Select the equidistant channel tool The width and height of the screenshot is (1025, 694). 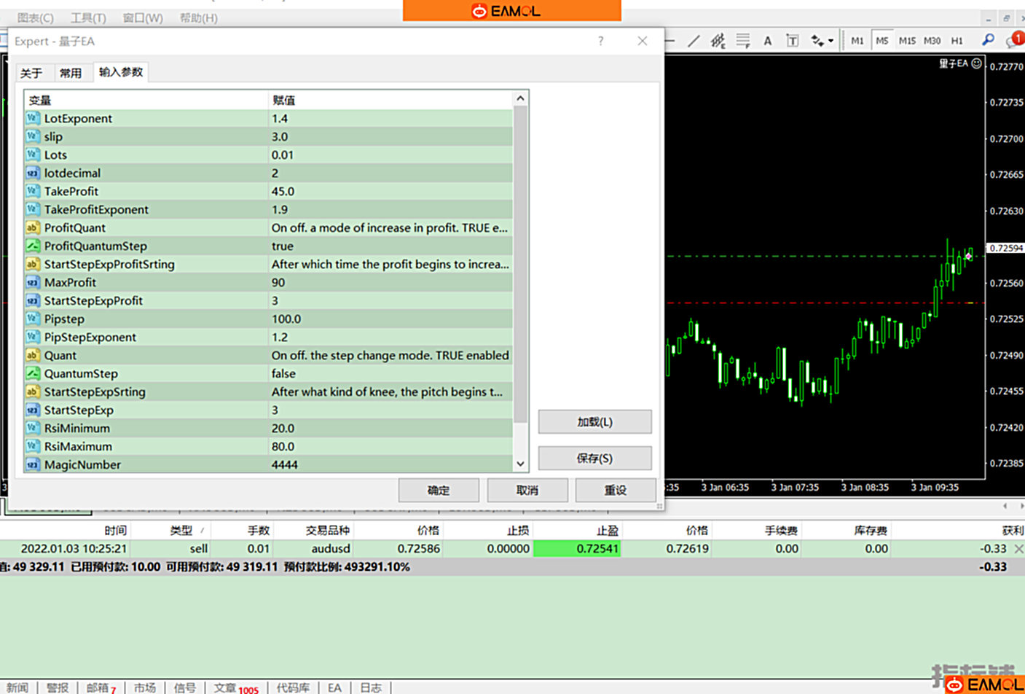(x=718, y=41)
